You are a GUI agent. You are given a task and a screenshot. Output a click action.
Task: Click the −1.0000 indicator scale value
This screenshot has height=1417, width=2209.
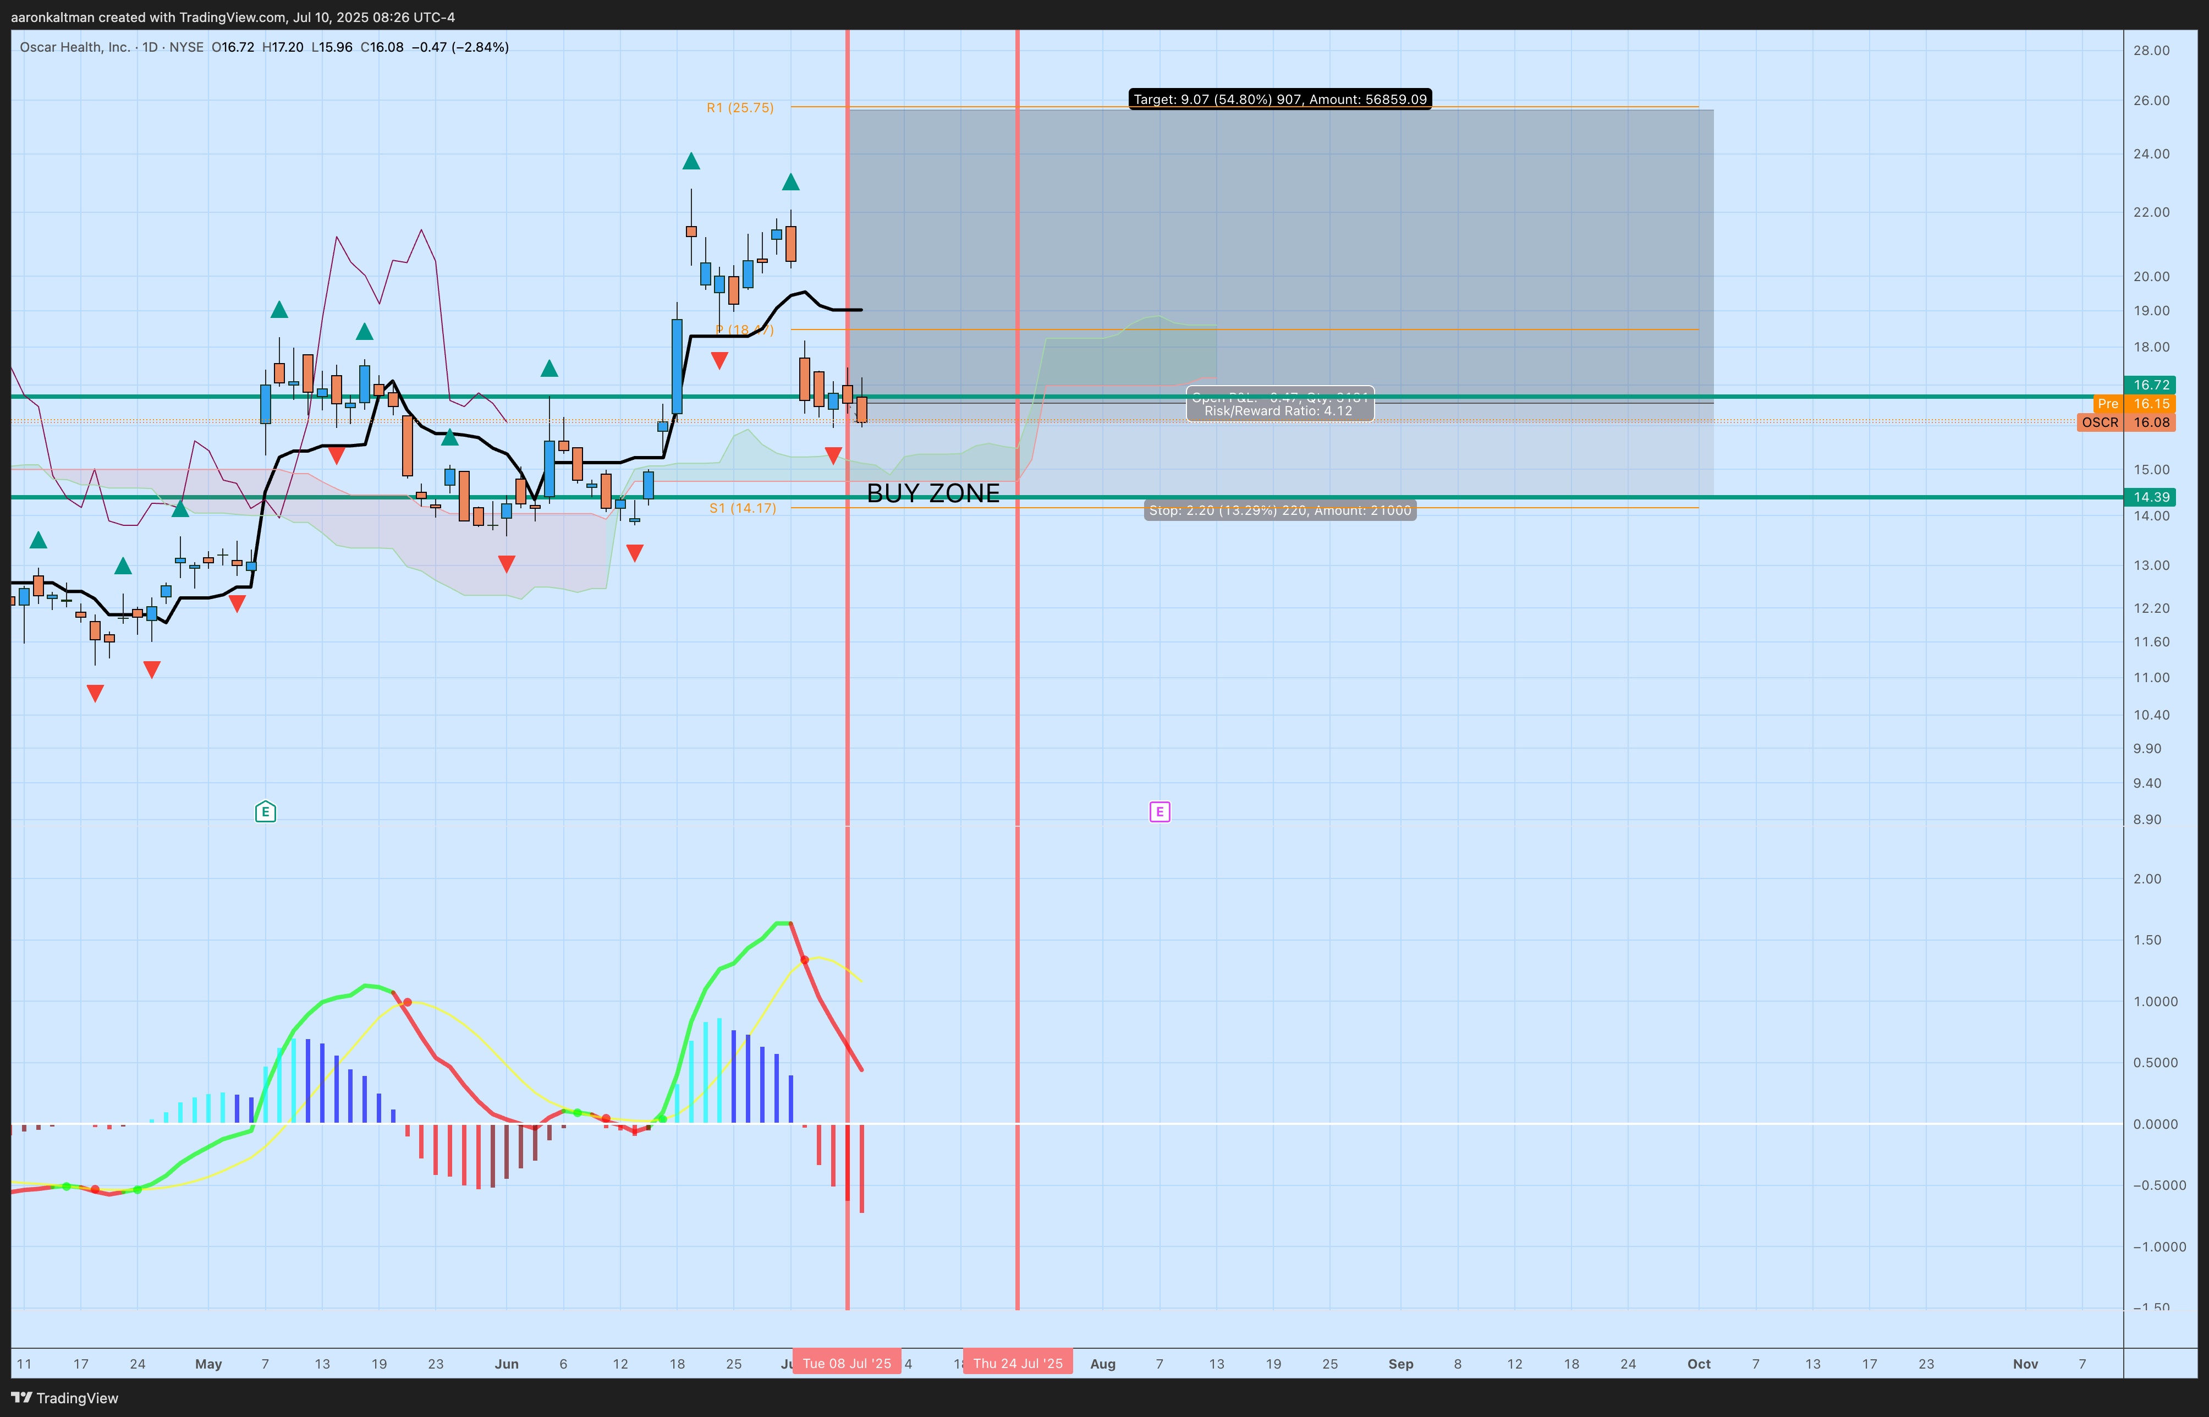coord(2159,1247)
